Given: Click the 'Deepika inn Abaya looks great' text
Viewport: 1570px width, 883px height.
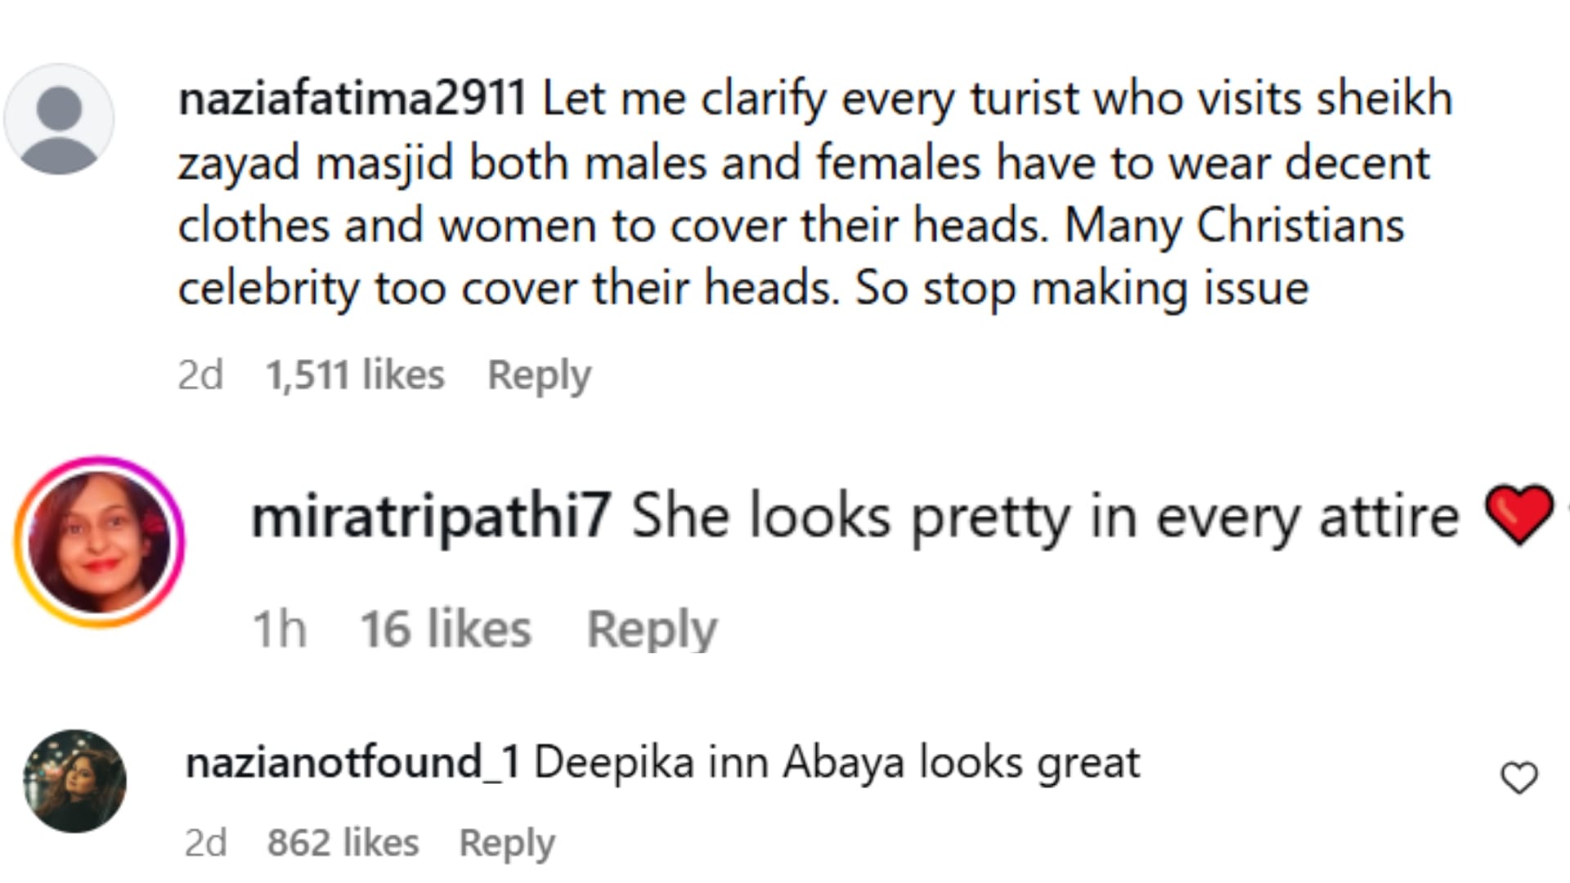Looking at the screenshot, I should click(x=837, y=763).
